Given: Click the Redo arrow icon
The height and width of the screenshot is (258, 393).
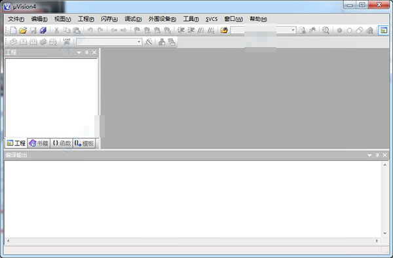Looking at the screenshot, I should point(100,30).
